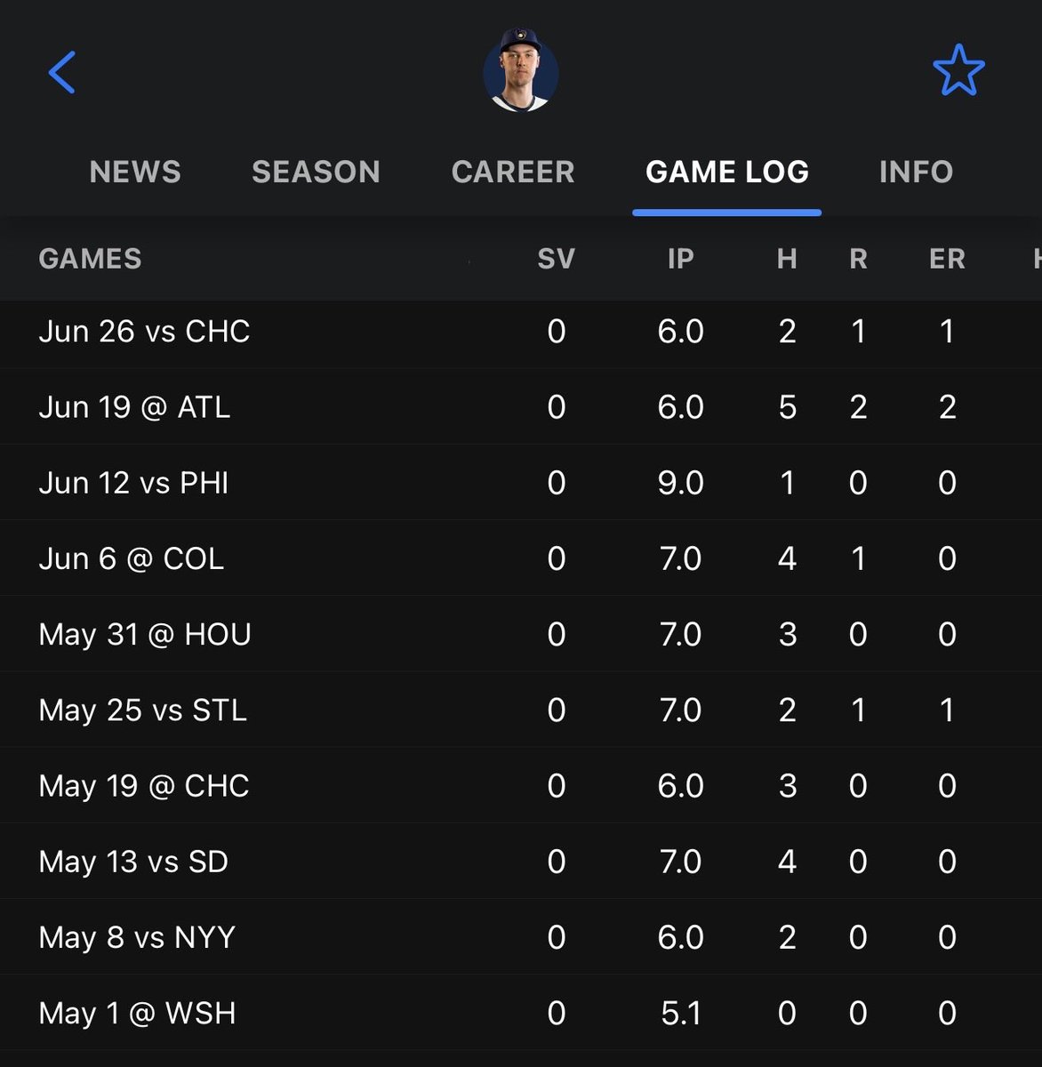Select the Jun 12 vs PHI game row
This screenshot has width=1042, height=1067.
pos(521,483)
